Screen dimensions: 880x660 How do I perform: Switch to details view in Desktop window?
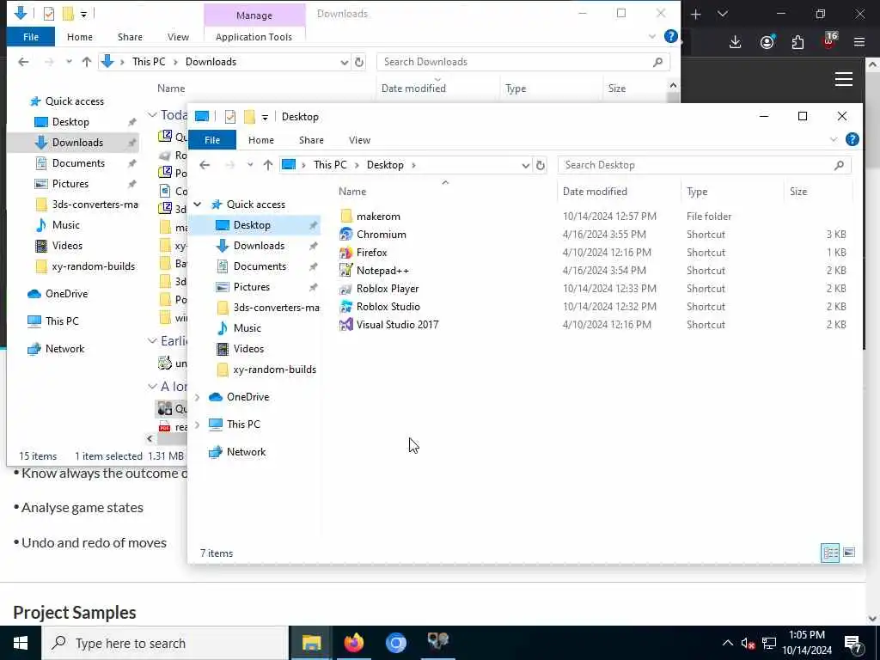tap(830, 553)
